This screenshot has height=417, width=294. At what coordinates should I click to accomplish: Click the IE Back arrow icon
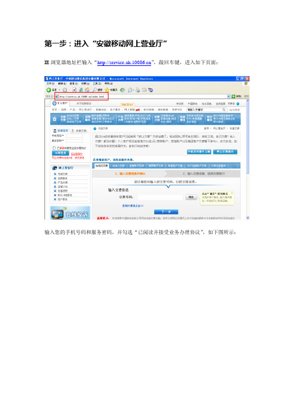[49, 90]
